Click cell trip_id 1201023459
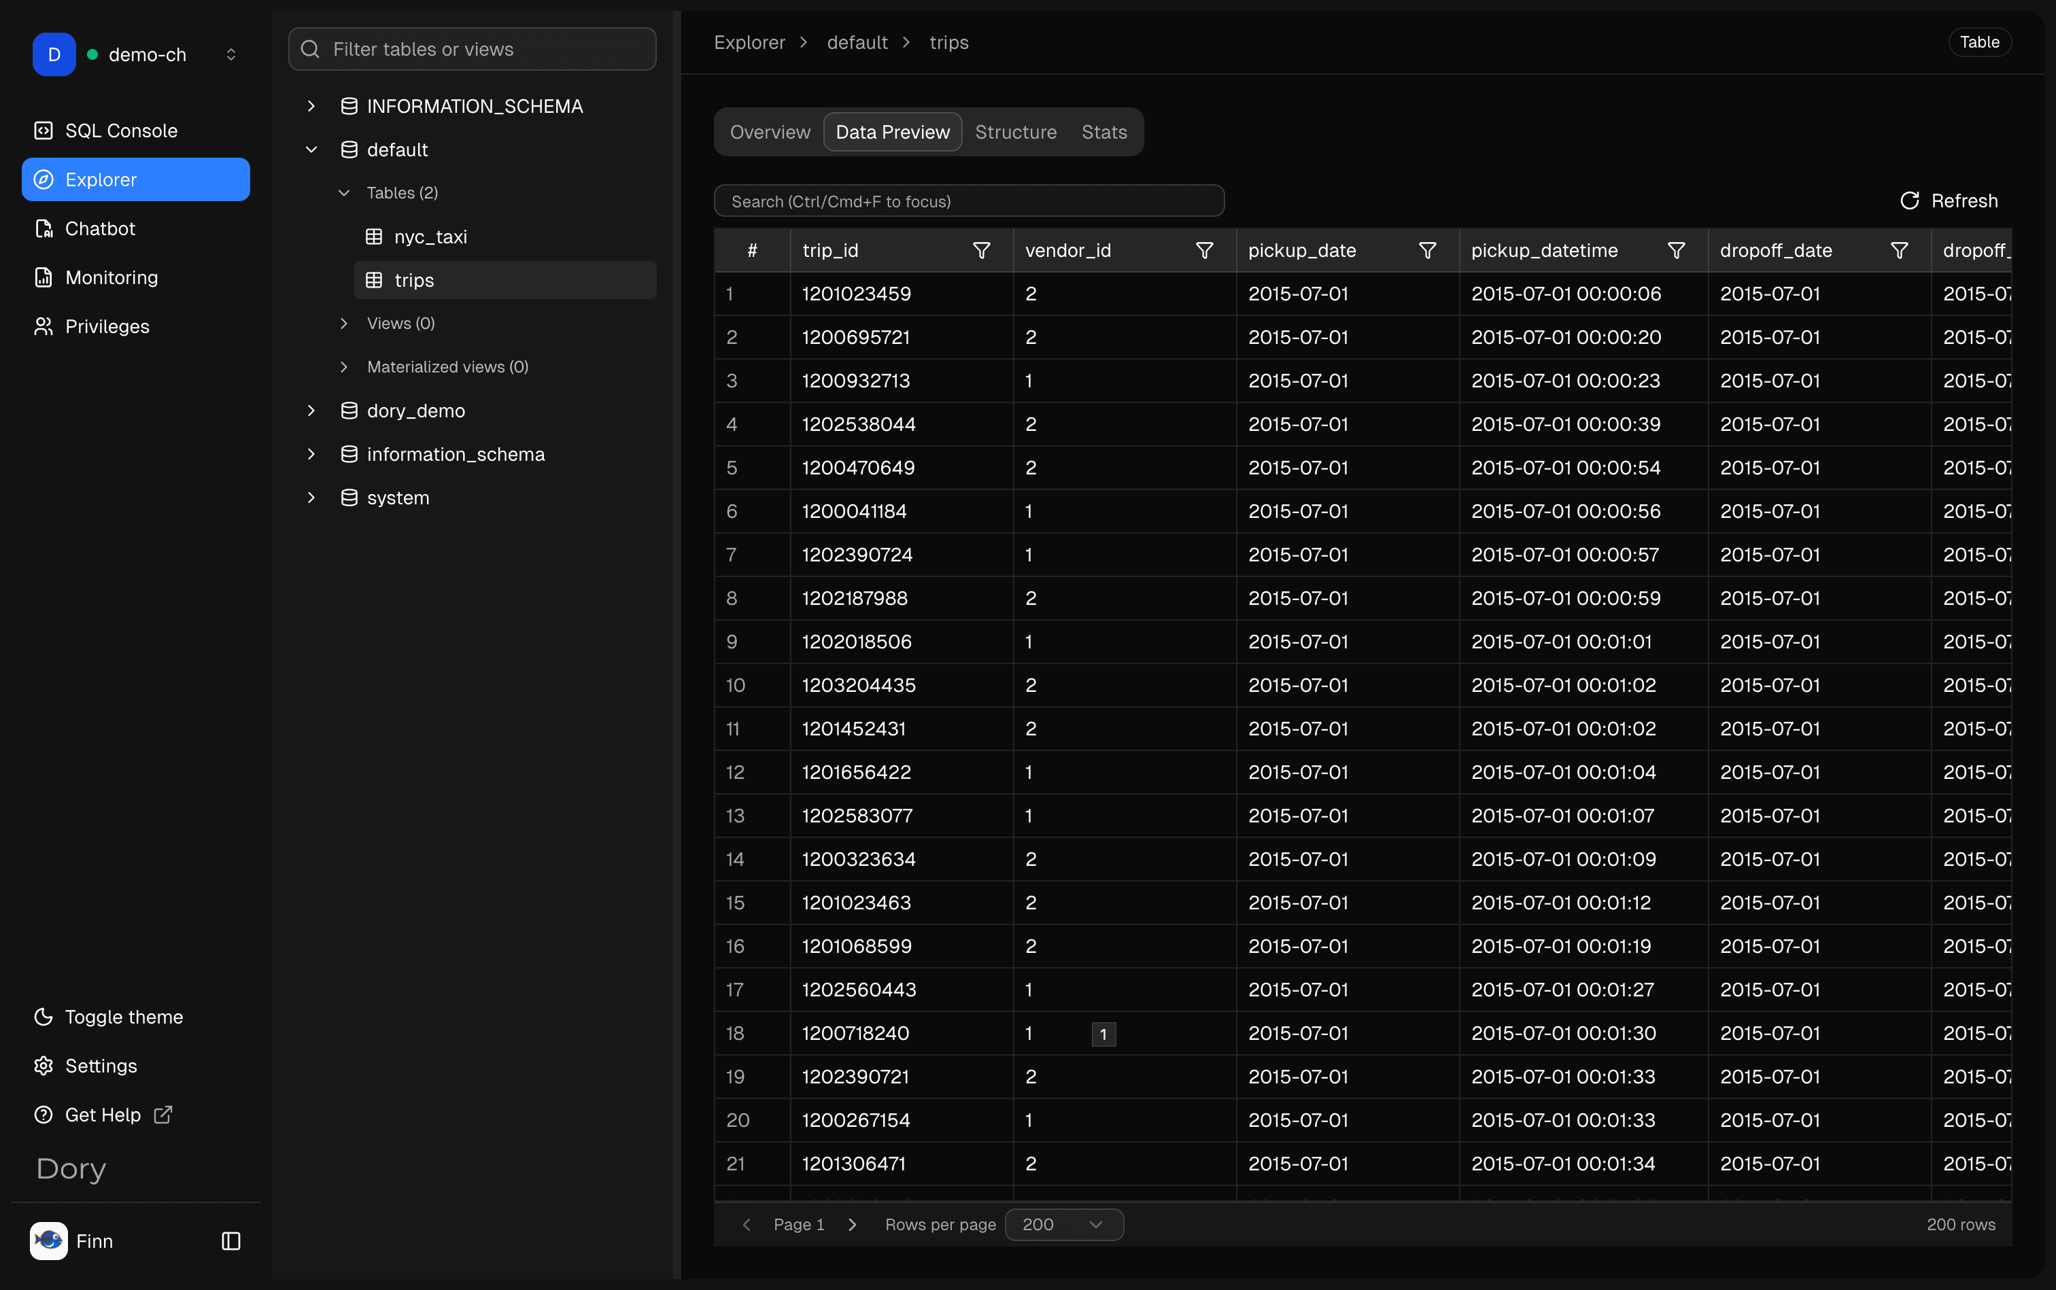 pyautogui.click(x=902, y=294)
